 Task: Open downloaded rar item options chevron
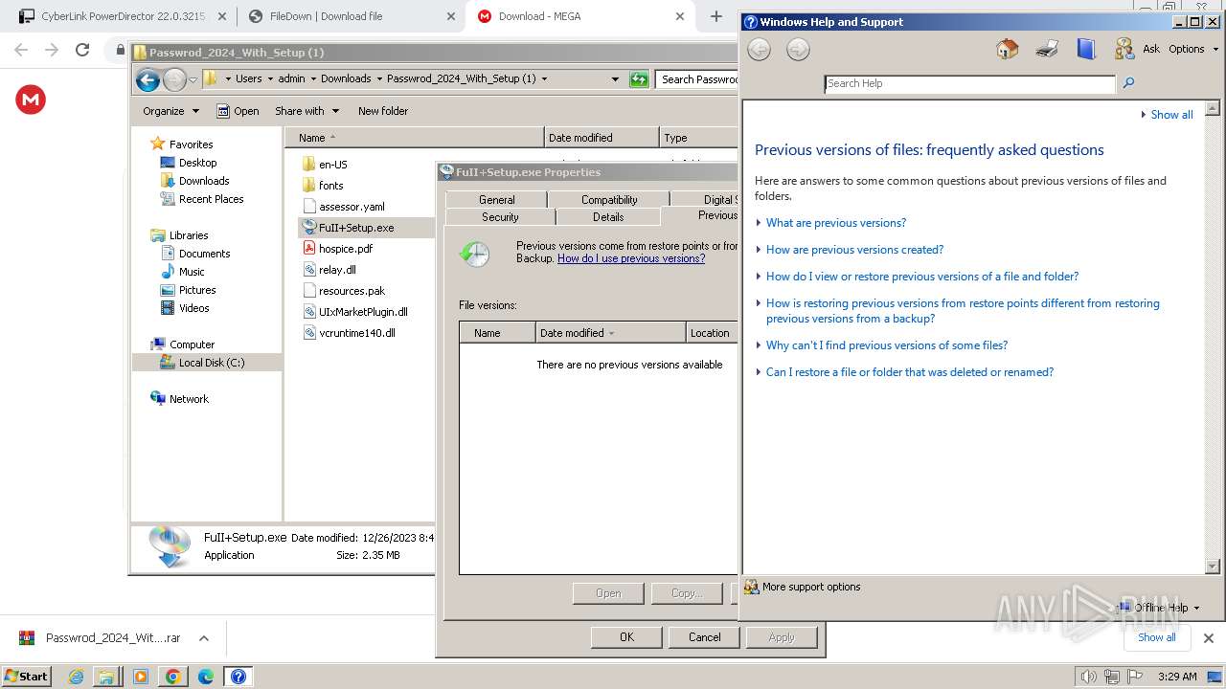tap(204, 638)
